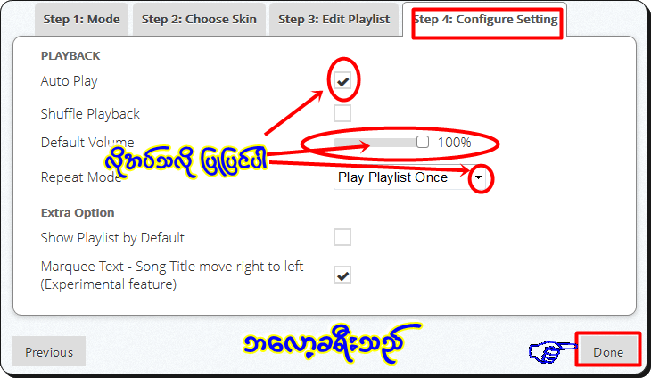Image resolution: width=651 pixels, height=378 pixels.
Task: Select Step 4: Configure Setting tab
Action: point(484,20)
